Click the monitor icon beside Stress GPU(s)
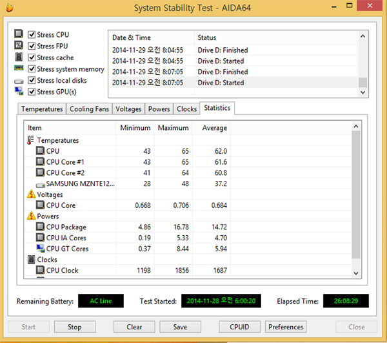This screenshot has width=387, height=343. pyautogui.click(x=19, y=91)
